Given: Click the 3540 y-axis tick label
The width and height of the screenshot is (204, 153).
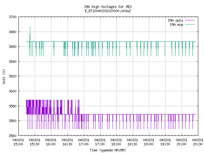Looking at the screenshot, I should tap(13, 136).
